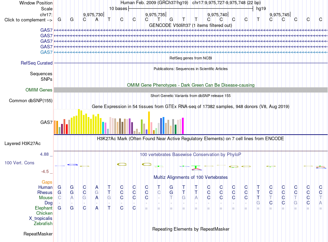Image resolution: width=328 pixels, height=242 pixels.
Task: Click the Elephant alignment row label
Action: 44,208
